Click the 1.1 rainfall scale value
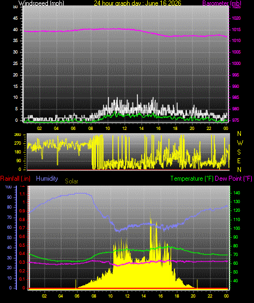 [x=22, y=194]
